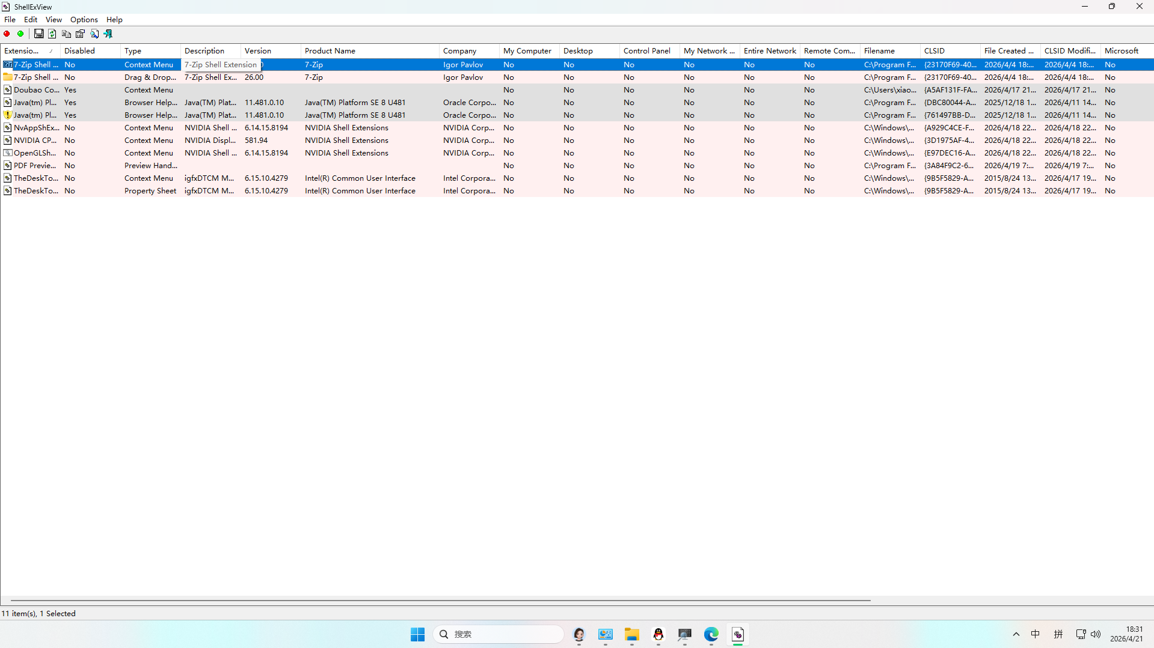Sort by the Extension Name column header
The height and width of the screenshot is (648, 1154).
click(x=30, y=51)
